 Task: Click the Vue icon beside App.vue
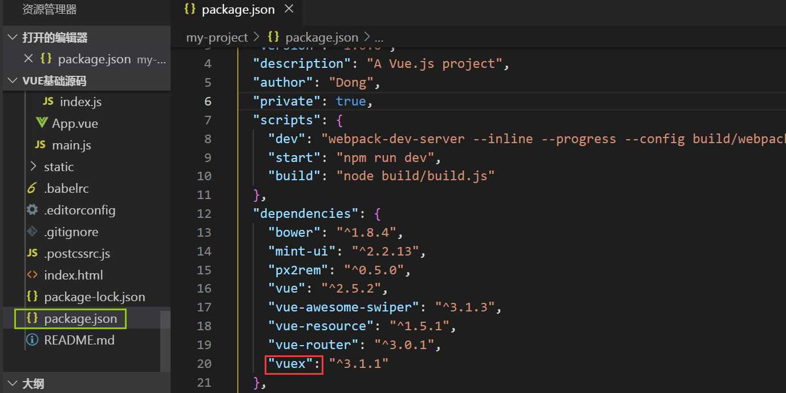tap(42, 123)
